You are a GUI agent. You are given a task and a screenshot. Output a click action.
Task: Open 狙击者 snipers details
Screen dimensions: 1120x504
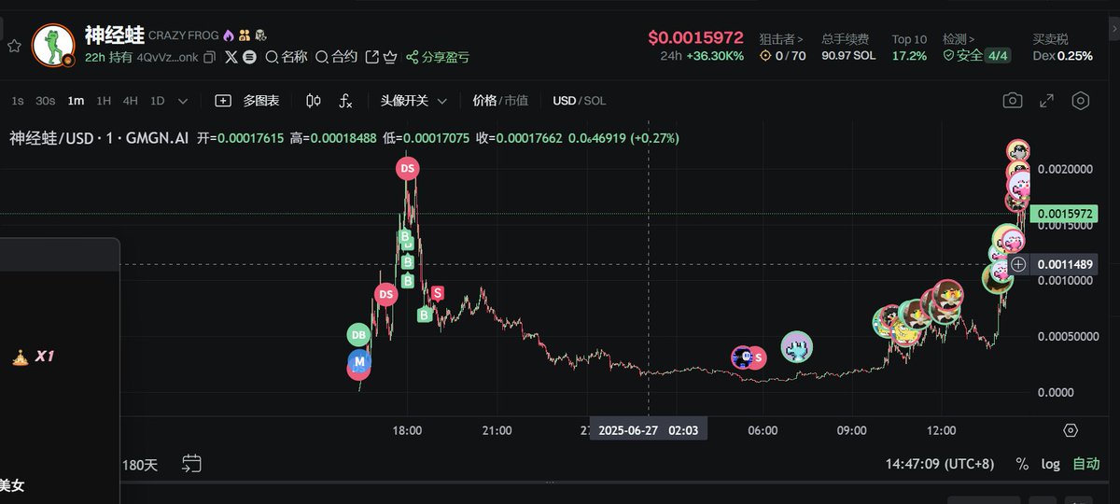click(x=781, y=39)
